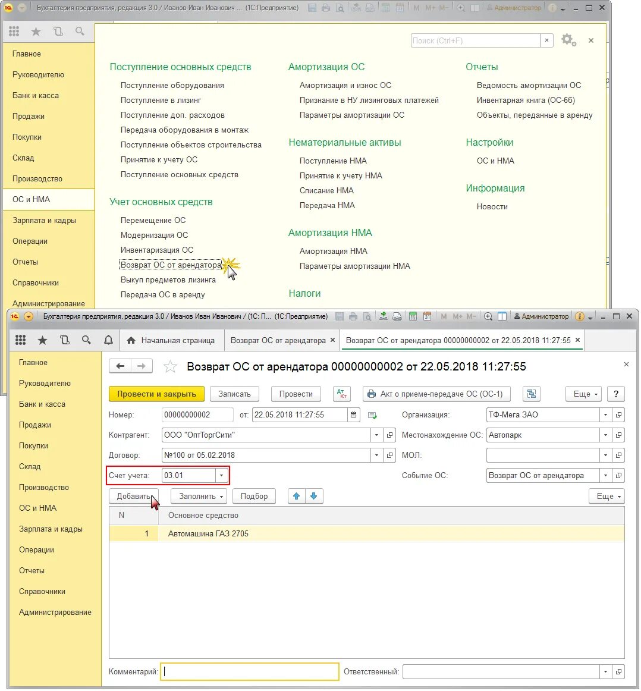The width and height of the screenshot is (641, 691).
Task: Open Заполнить dropdown button
Action: tap(199, 496)
